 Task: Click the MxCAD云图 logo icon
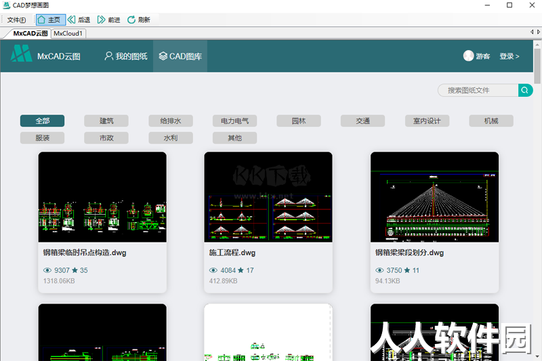(21, 54)
